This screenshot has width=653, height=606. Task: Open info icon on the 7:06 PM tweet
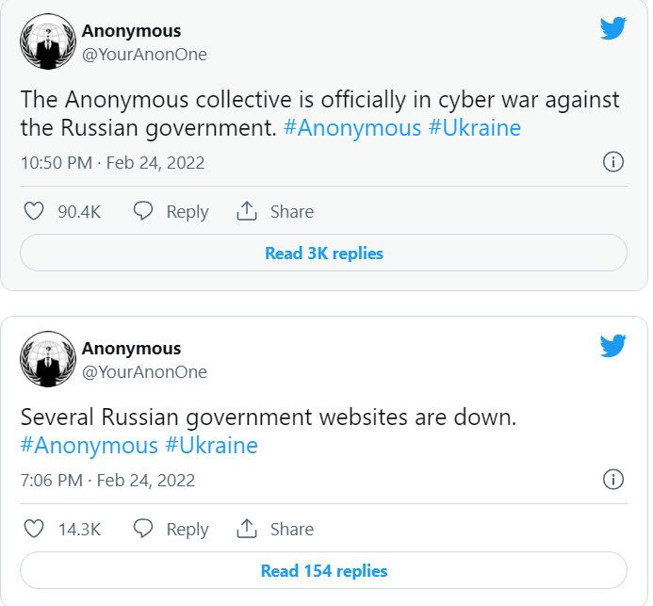tap(612, 480)
